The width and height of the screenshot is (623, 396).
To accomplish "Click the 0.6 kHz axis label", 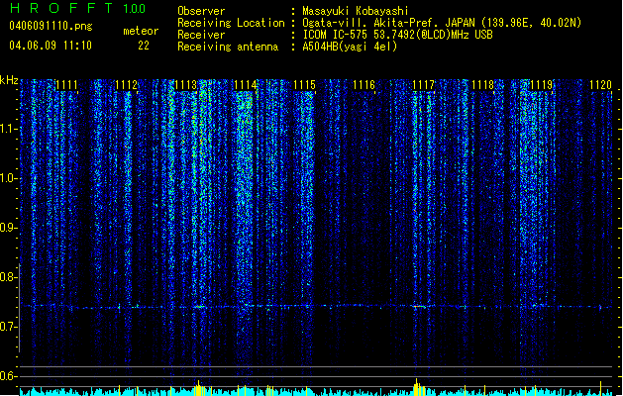I will [8, 376].
